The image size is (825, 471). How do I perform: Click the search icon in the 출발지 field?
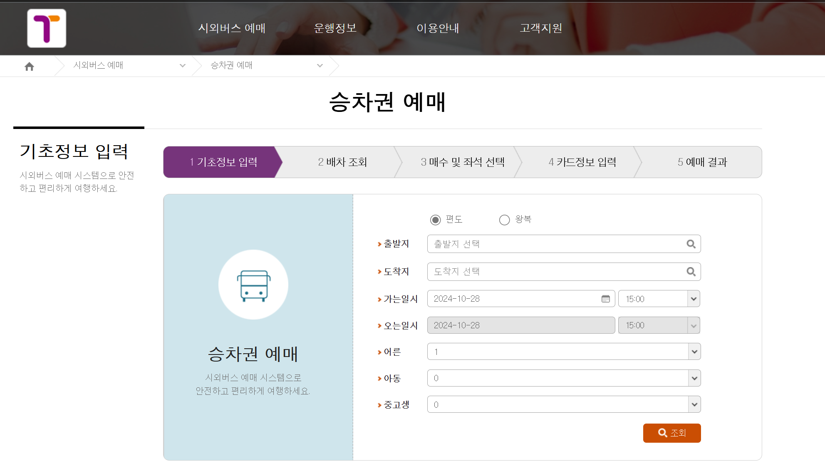coord(691,244)
